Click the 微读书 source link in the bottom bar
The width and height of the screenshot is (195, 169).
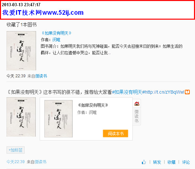tap(41, 162)
